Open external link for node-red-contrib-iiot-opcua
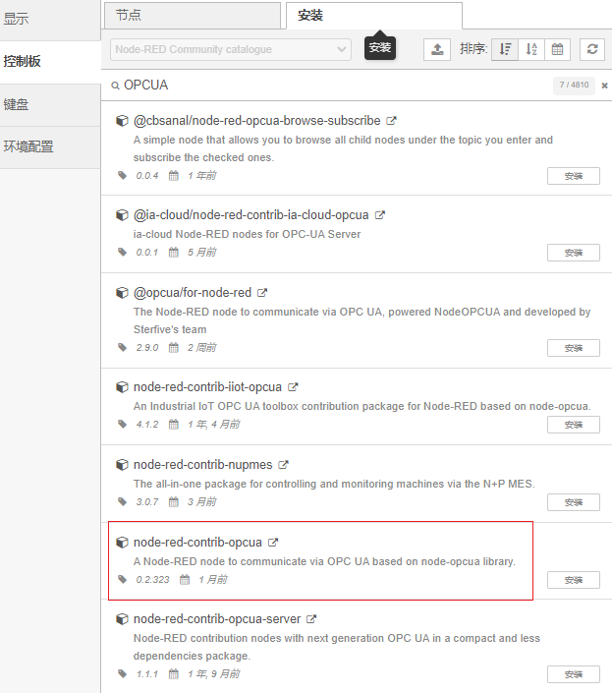The height and width of the screenshot is (693, 612). [293, 387]
